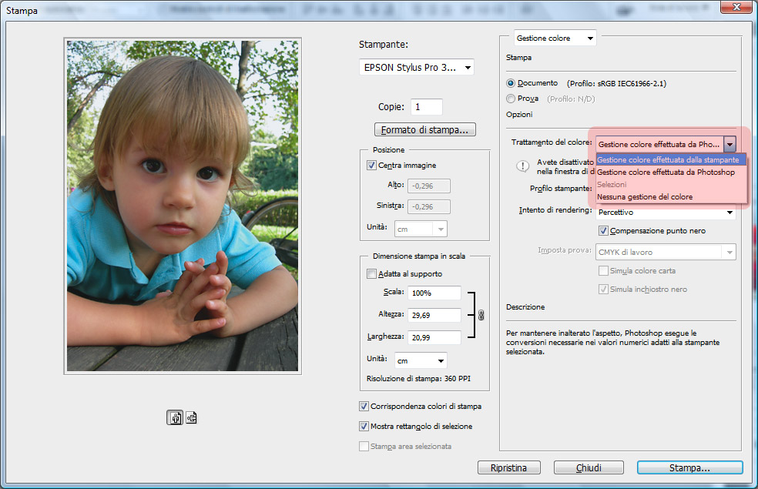
Task: Uncheck Compensazione punto nero
Action: pos(604,230)
